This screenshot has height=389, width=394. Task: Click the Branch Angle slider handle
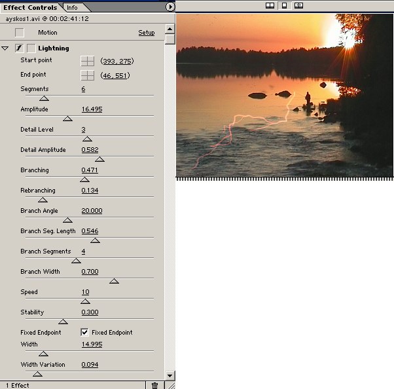point(67,221)
